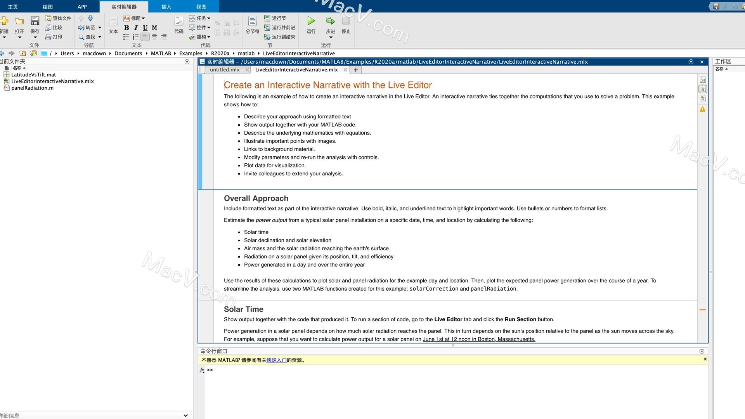Open the live editor panel actions menu
This screenshot has width=745, height=419.
point(691,62)
